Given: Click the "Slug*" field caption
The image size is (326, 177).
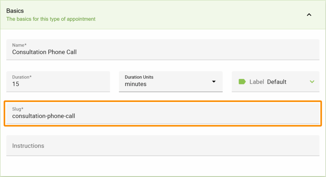Looking at the screenshot, I should click(18, 109).
